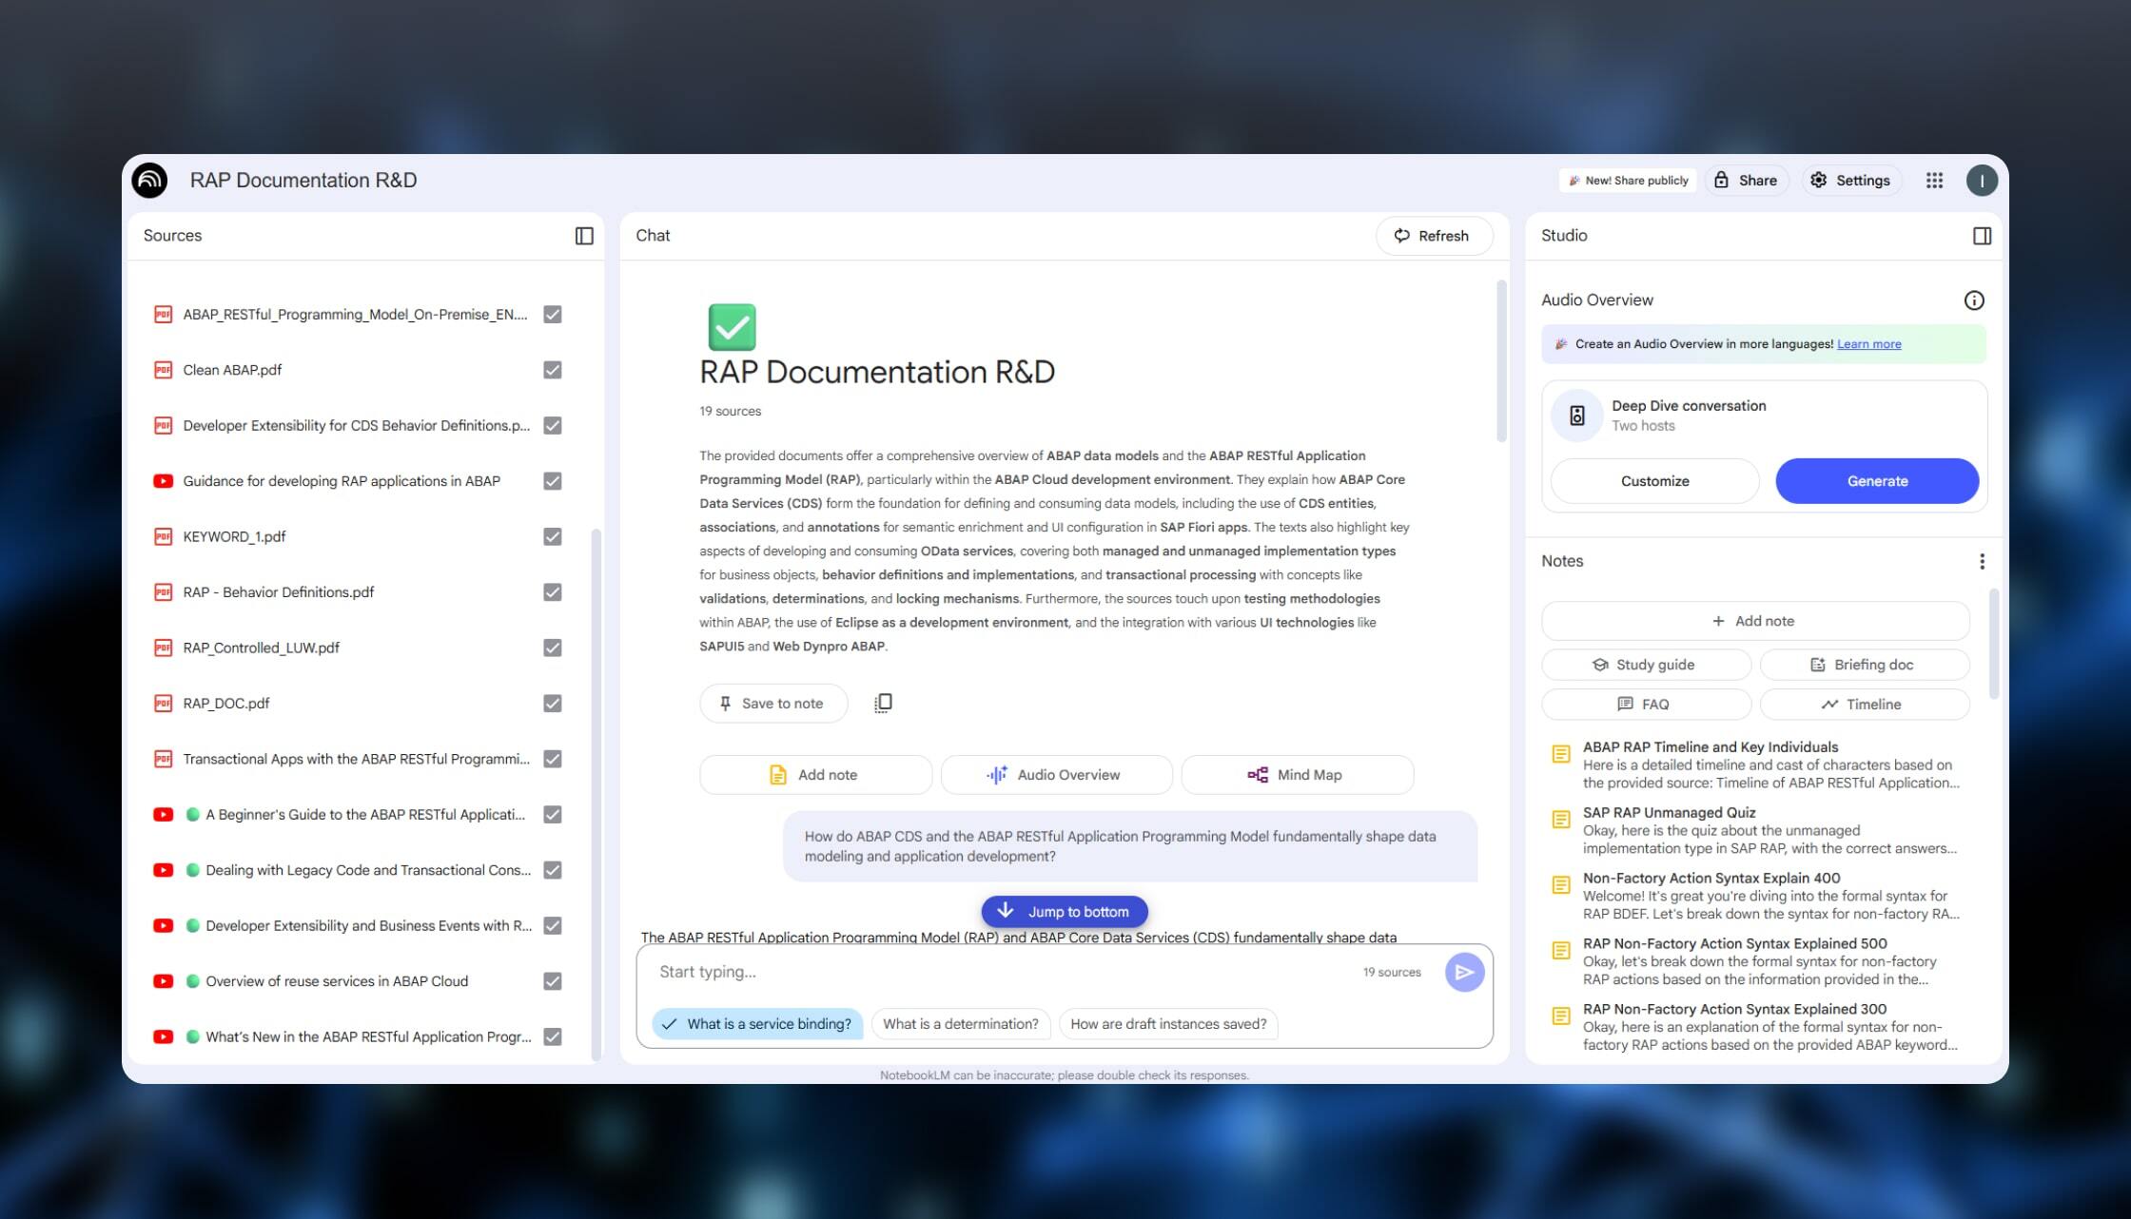Click the NotebookLM logo icon
The width and height of the screenshot is (2131, 1219).
(149, 180)
